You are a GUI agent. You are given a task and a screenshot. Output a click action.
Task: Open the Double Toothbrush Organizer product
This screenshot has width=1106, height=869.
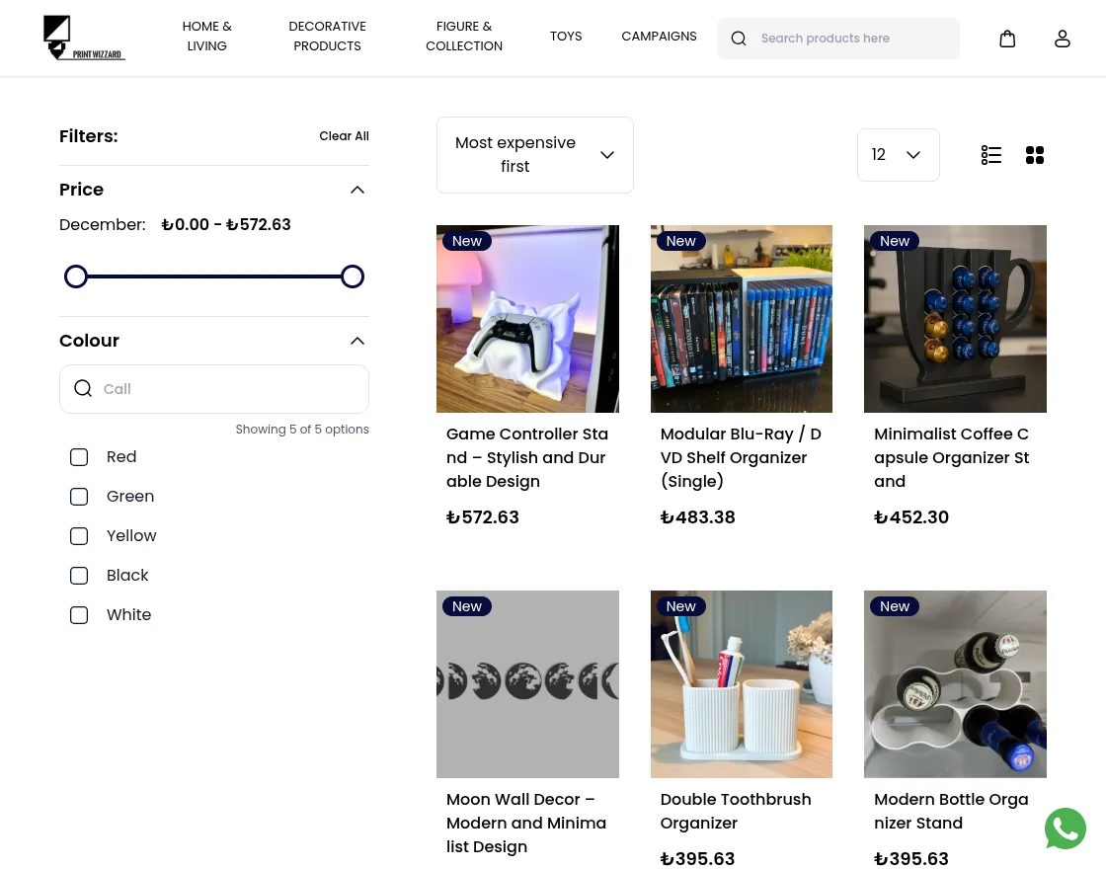[x=735, y=811]
